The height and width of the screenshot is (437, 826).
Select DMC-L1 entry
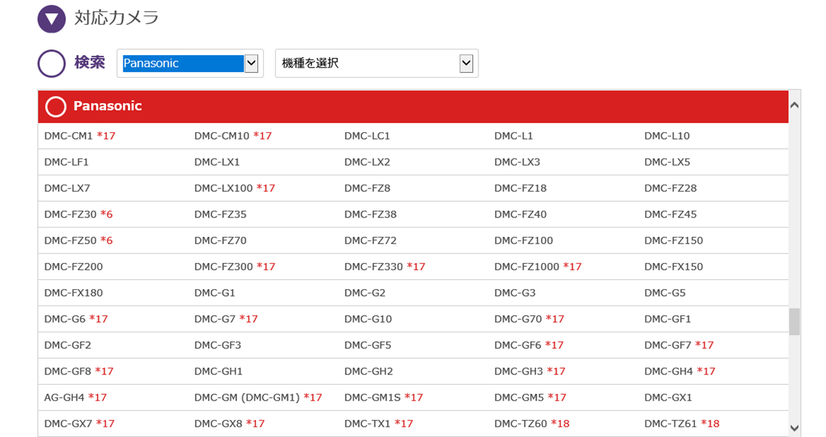(513, 136)
